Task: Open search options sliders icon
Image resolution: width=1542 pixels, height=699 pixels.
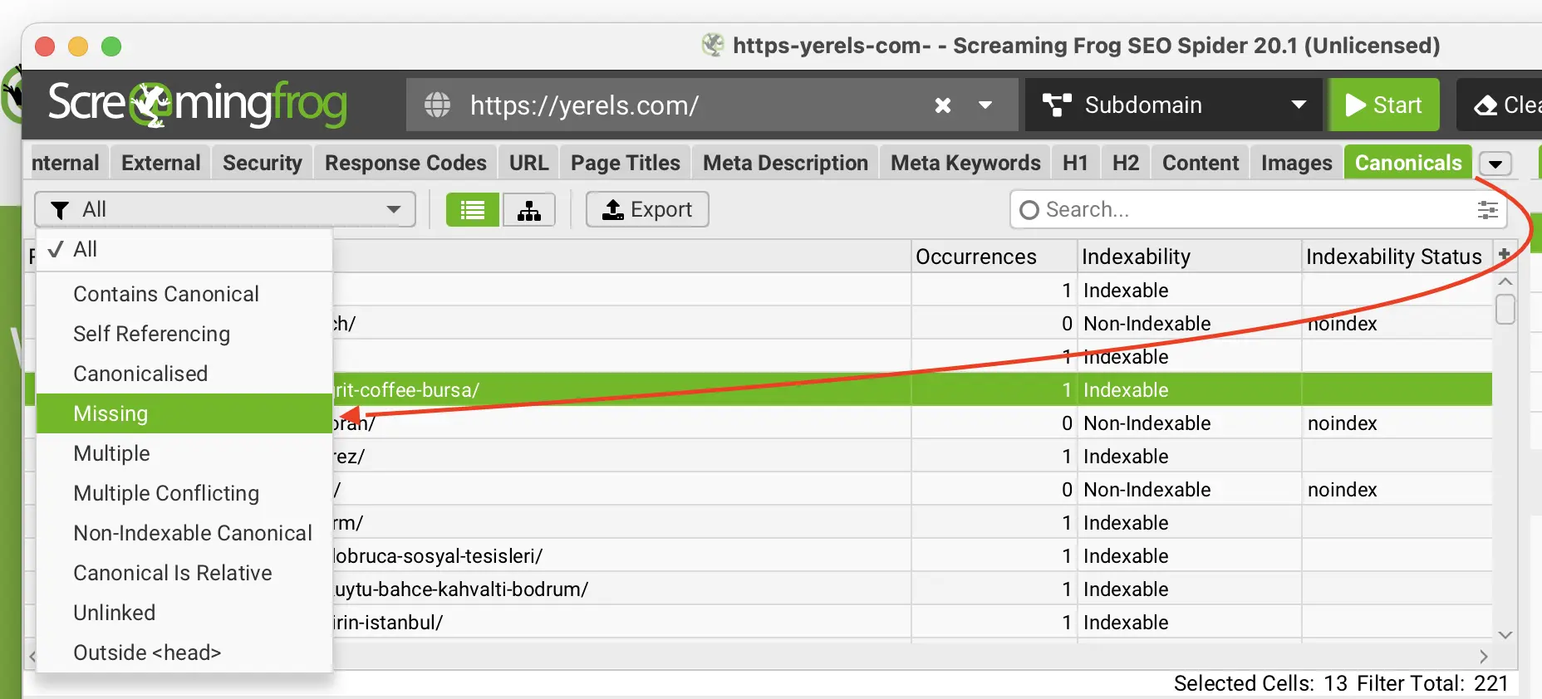Action: tap(1487, 210)
